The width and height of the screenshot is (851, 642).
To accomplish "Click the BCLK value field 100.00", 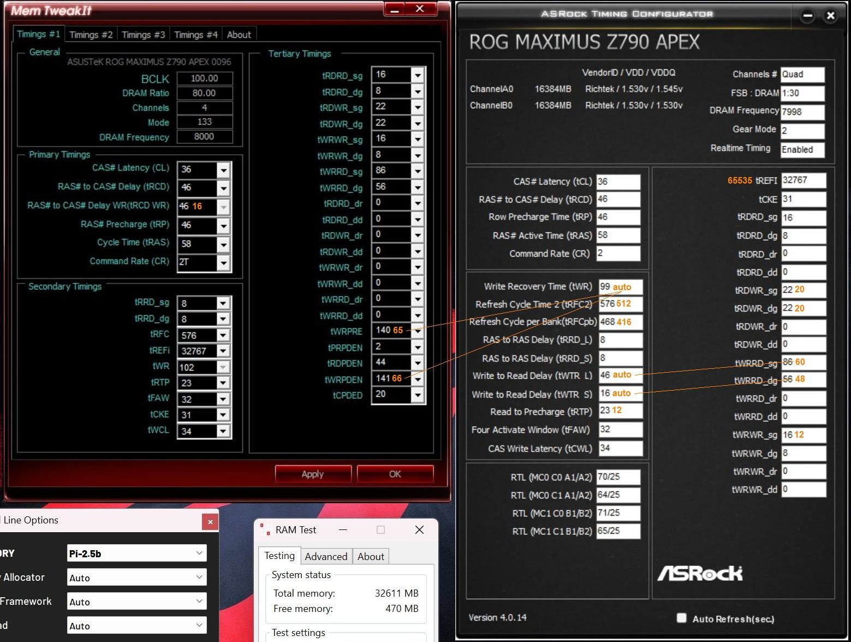I will (204, 78).
